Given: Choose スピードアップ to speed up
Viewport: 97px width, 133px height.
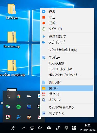Looking at the screenshot, I should point(67,42).
